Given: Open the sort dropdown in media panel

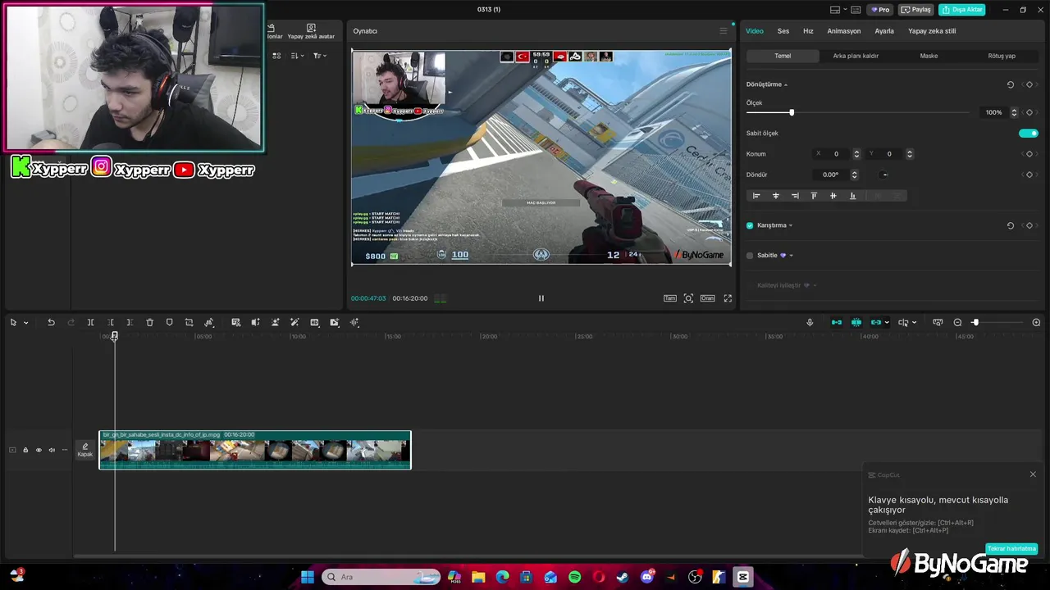Looking at the screenshot, I should click(298, 56).
